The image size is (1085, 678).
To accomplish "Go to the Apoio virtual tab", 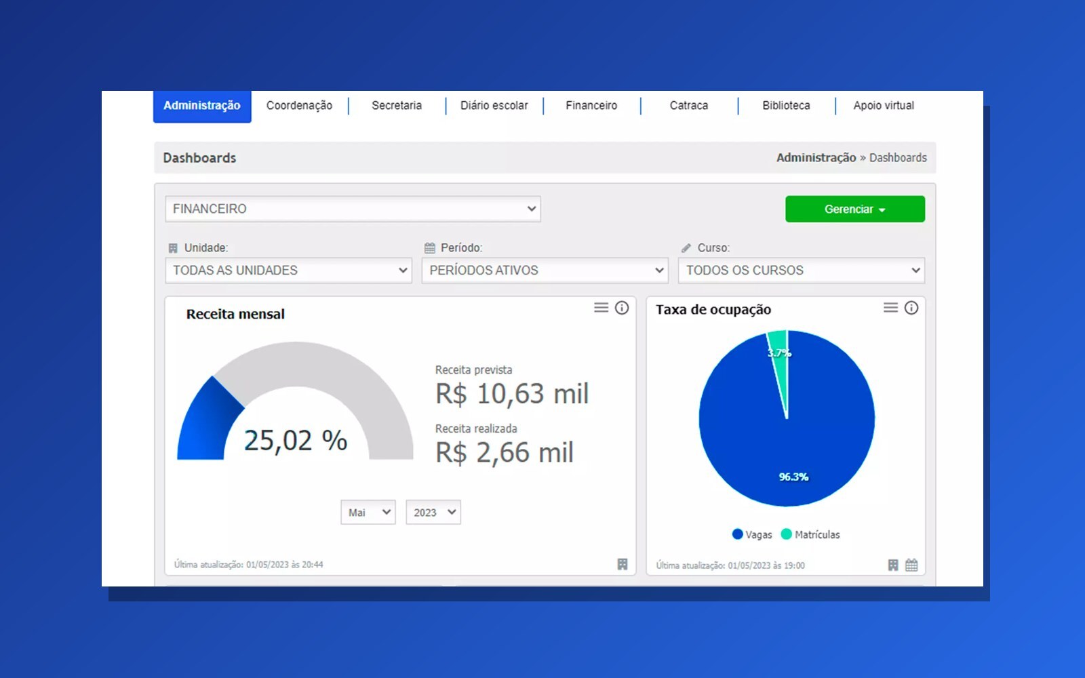I will 884,106.
